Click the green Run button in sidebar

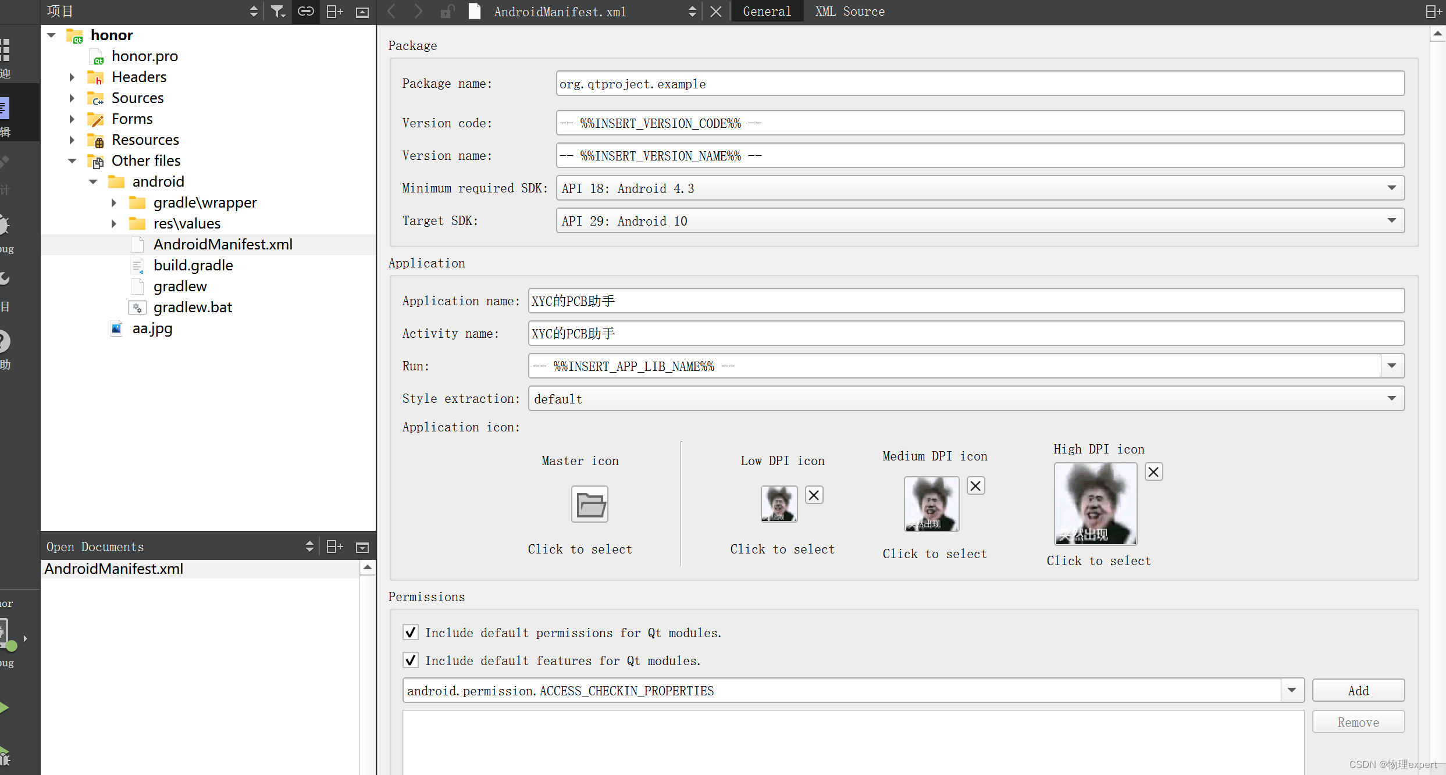tap(3, 708)
